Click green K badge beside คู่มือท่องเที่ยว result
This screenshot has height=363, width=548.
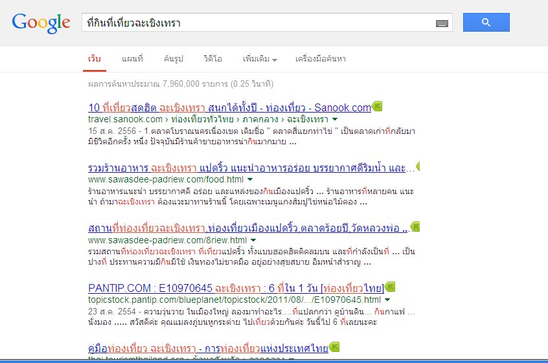pos(334,347)
